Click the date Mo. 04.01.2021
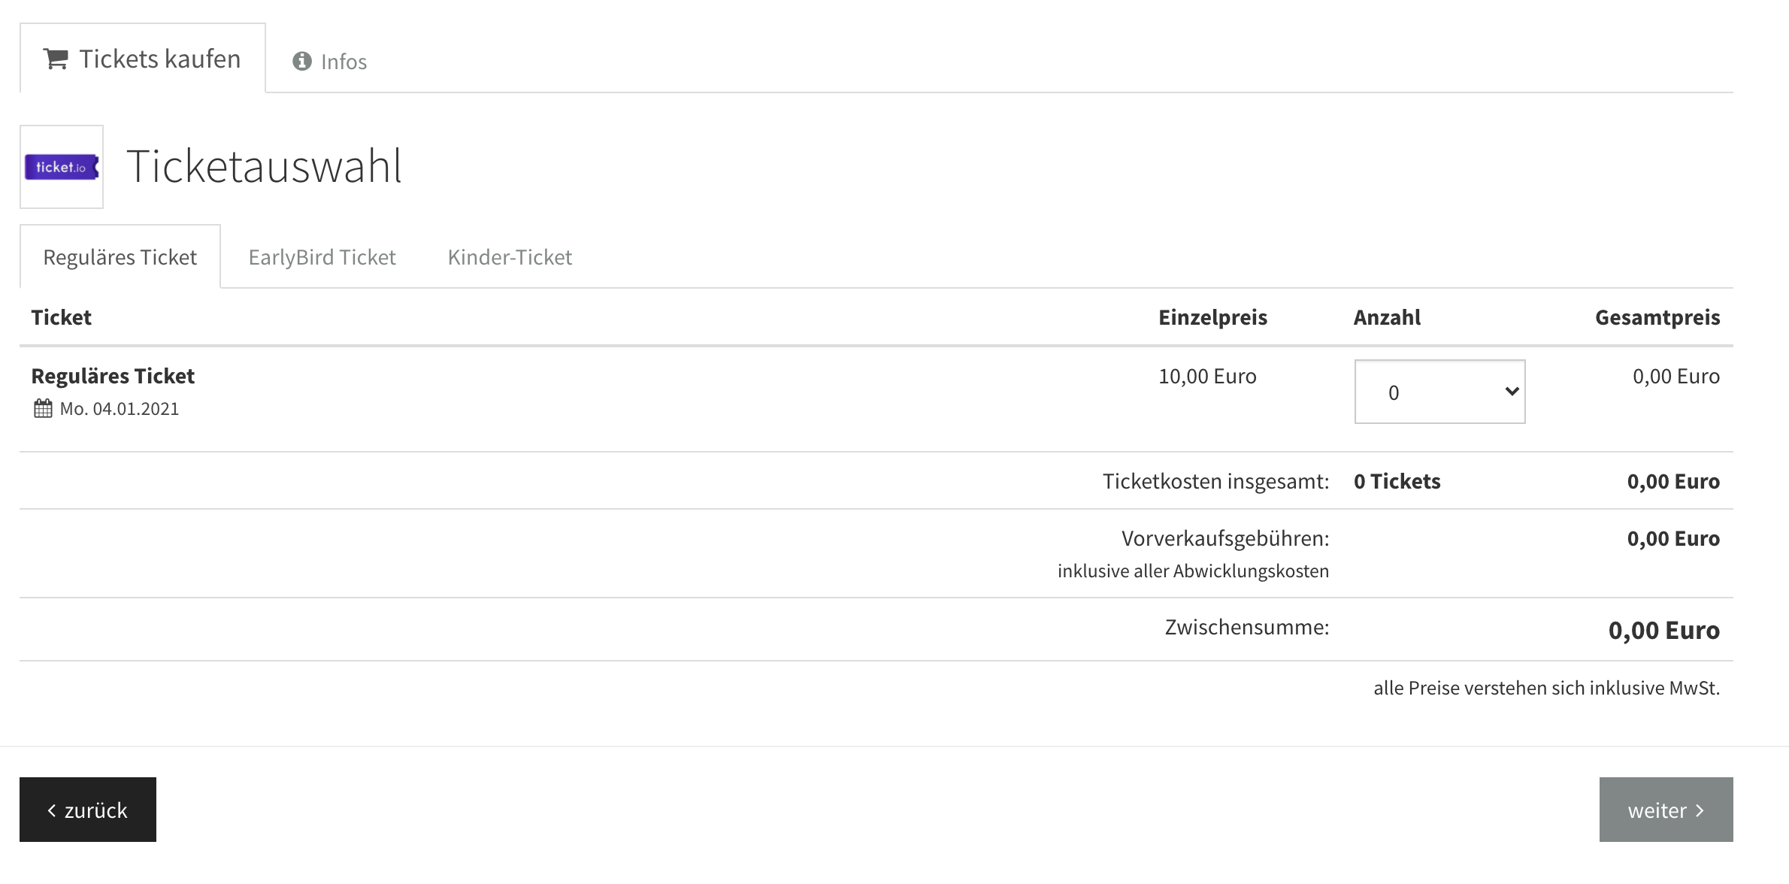1789x884 pixels. point(120,409)
